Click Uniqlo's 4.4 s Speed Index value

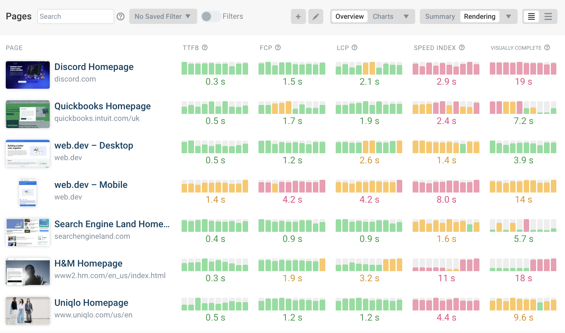pos(446,317)
